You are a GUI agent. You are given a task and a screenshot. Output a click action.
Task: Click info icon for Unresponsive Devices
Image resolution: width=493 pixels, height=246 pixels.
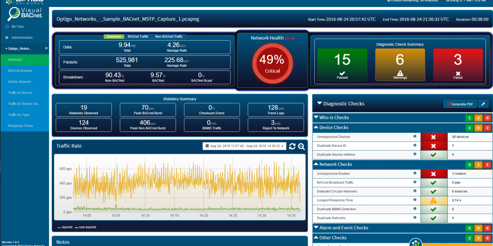coord(415,137)
